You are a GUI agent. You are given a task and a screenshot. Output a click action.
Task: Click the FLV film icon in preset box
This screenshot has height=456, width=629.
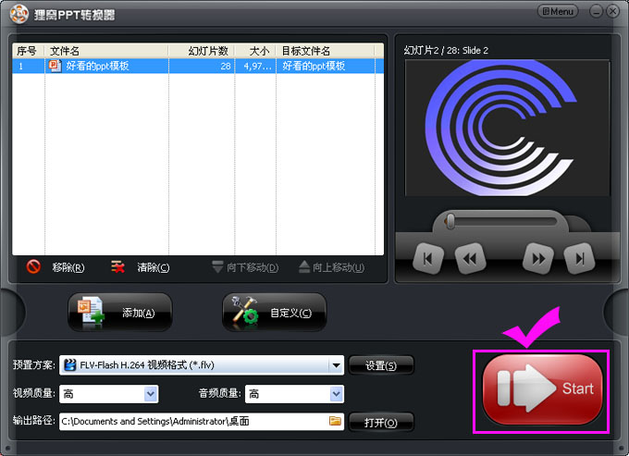70,364
